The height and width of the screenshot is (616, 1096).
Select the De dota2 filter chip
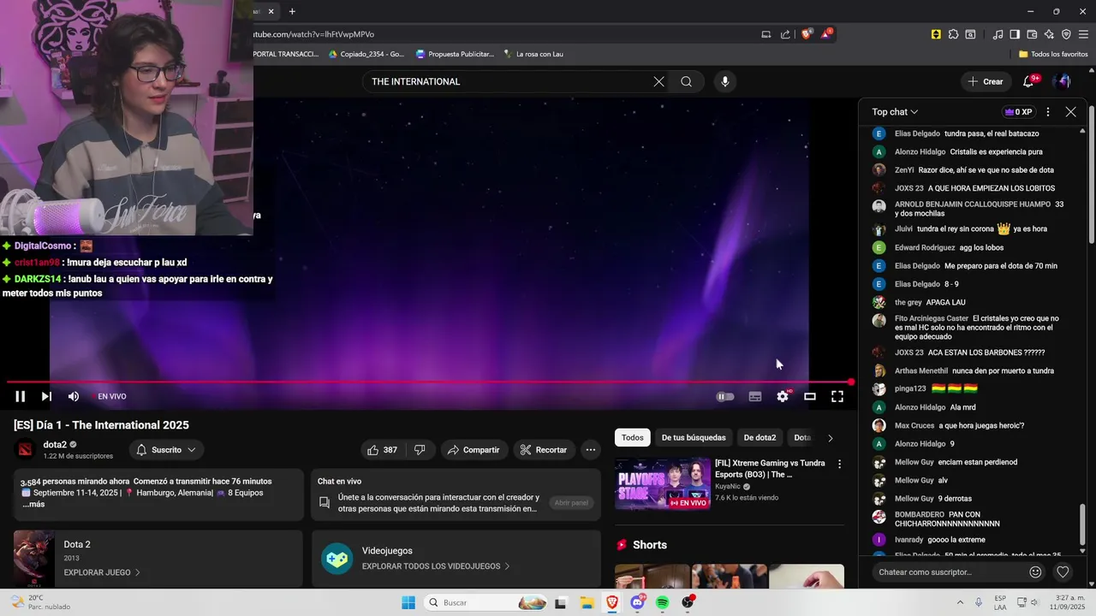pos(759,438)
